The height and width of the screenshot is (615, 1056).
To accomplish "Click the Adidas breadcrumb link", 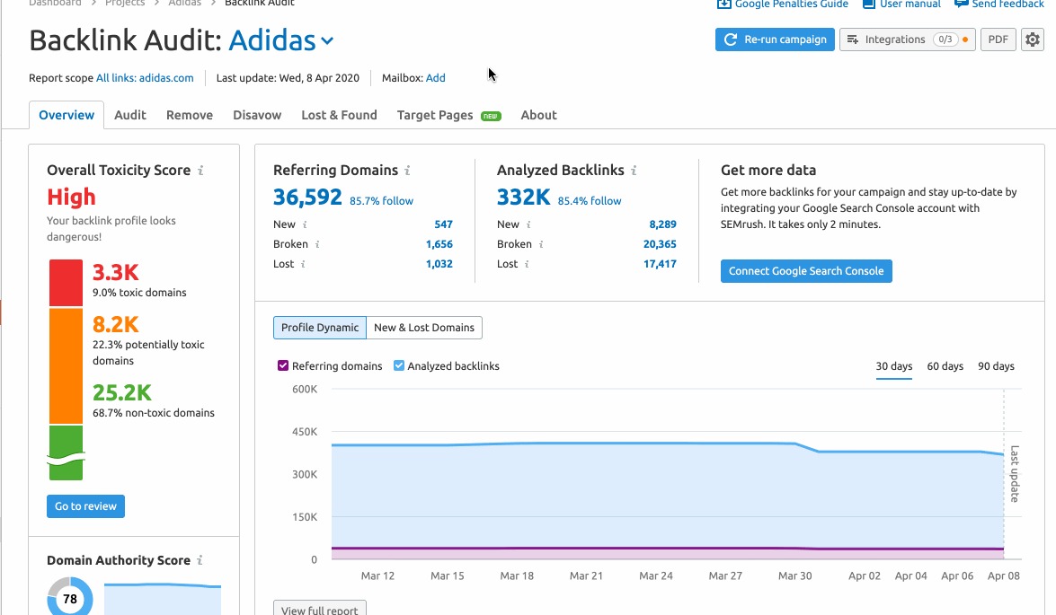I will pyautogui.click(x=185, y=4).
